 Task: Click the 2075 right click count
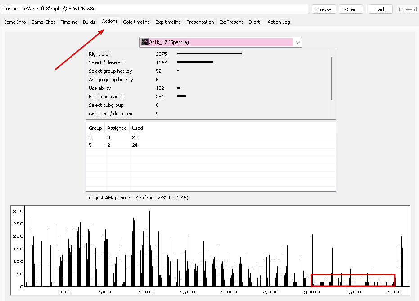(161, 54)
